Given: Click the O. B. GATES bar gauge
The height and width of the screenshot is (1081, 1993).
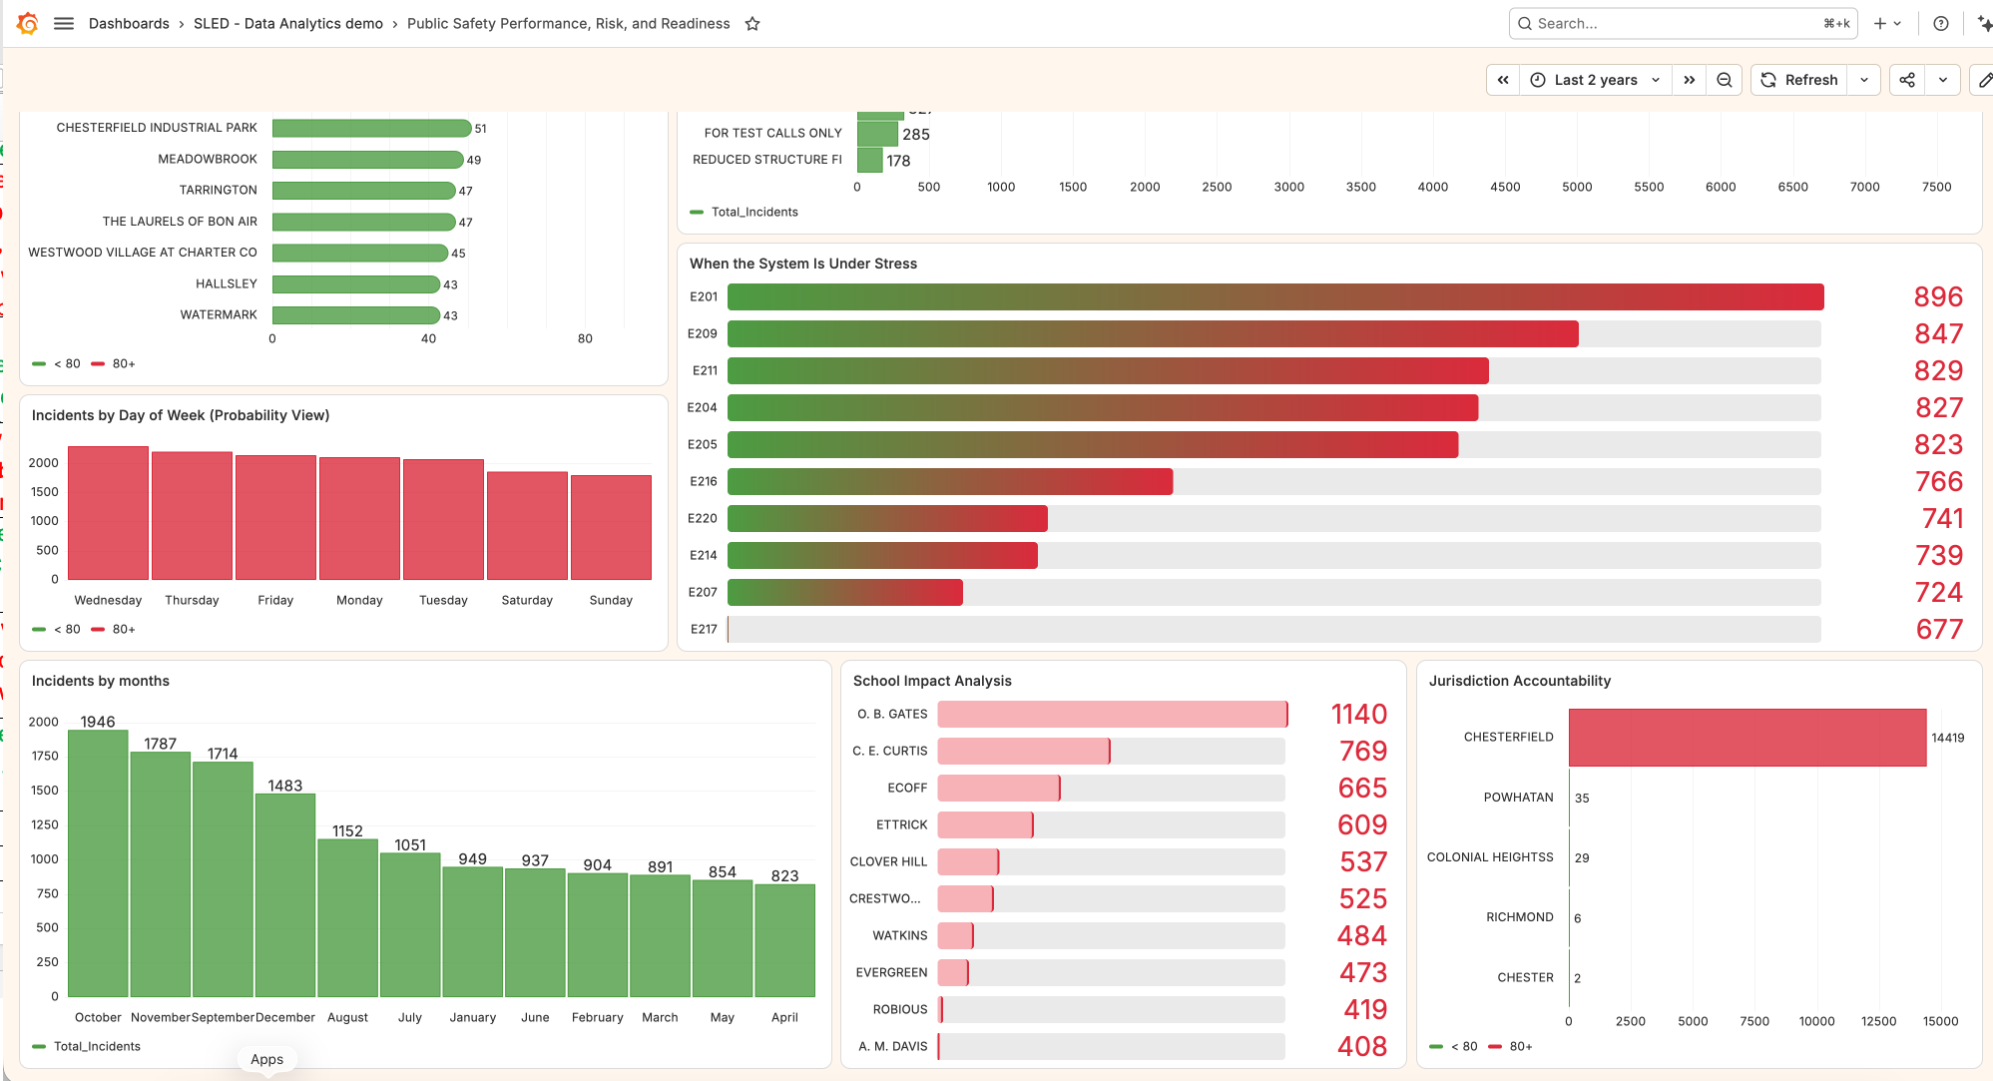Looking at the screenshot, I should tap(1113, 714).
